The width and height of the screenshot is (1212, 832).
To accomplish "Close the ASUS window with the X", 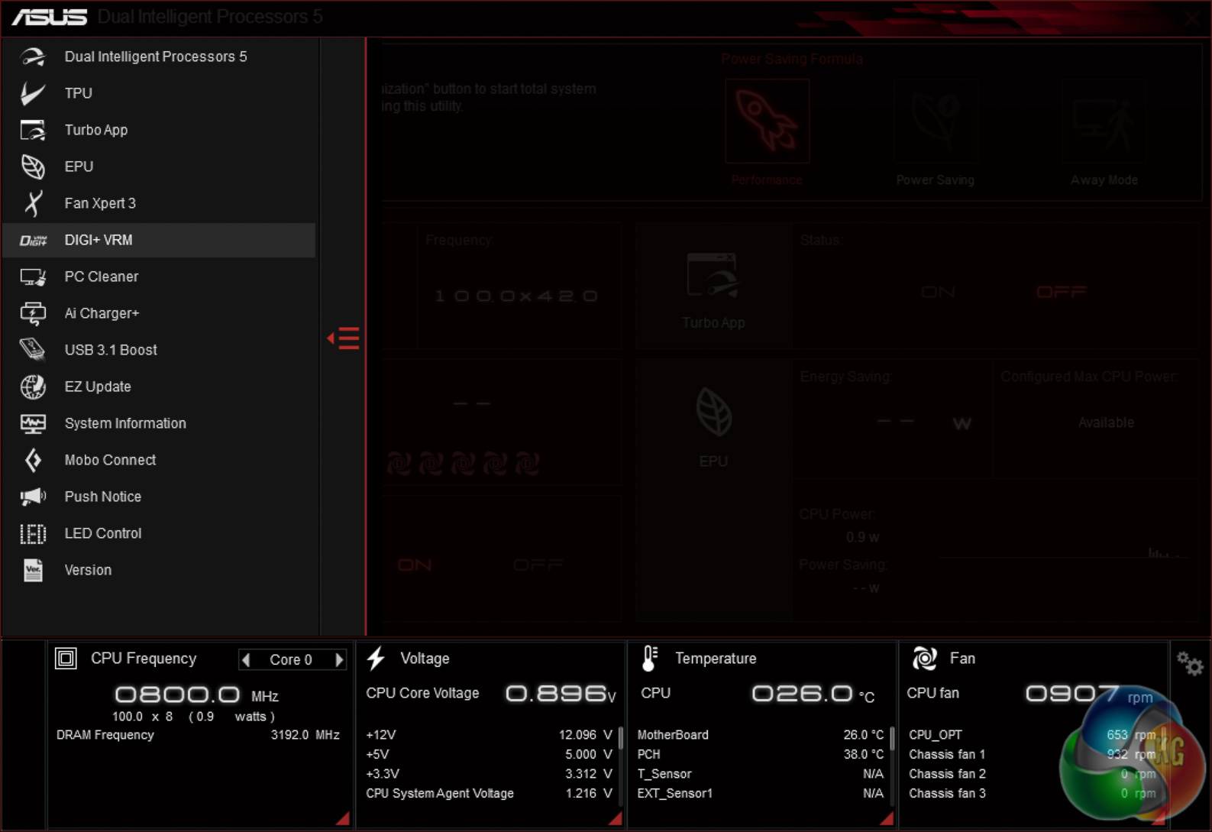I will (1191, 18).
